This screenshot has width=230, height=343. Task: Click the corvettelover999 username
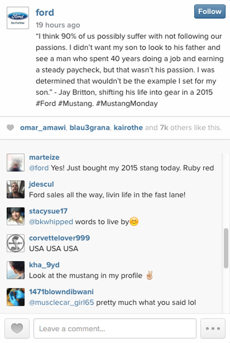(59, 238)
